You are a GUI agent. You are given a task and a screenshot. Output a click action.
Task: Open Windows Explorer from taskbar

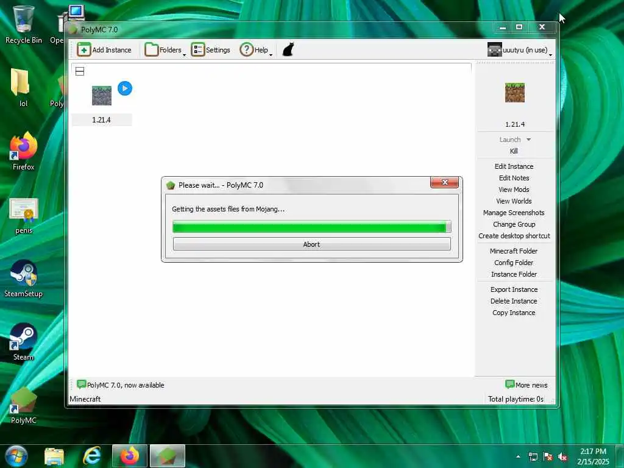(x=54, y=456)
